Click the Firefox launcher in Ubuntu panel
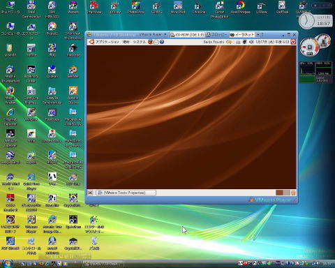335x268 pixels. (x=151, y=42)
